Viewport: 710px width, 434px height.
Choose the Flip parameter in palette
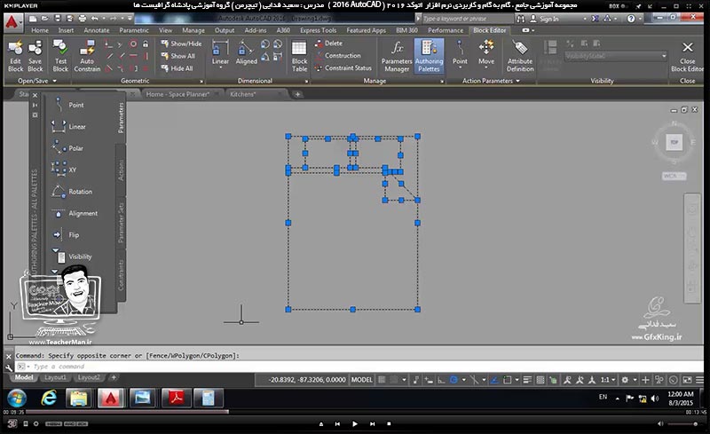[66, 235]
